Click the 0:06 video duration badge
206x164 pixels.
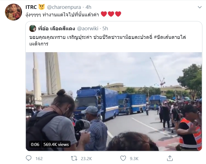pyautogui.click(x=35, y=144)
